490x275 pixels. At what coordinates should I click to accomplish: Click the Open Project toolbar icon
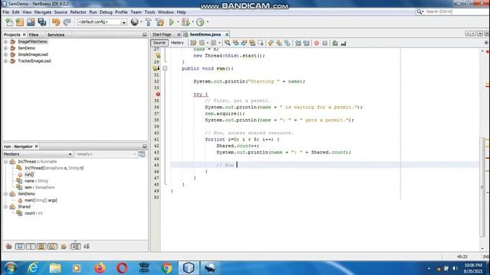tap(31, 22)
